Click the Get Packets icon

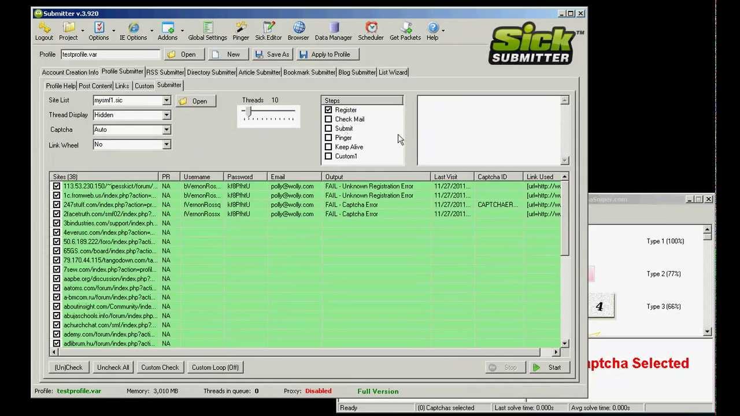pos(405,31)
